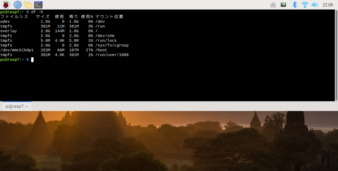Click the 11M used value
The height and width of the screenshot is (171, 338).
(61, 26)
